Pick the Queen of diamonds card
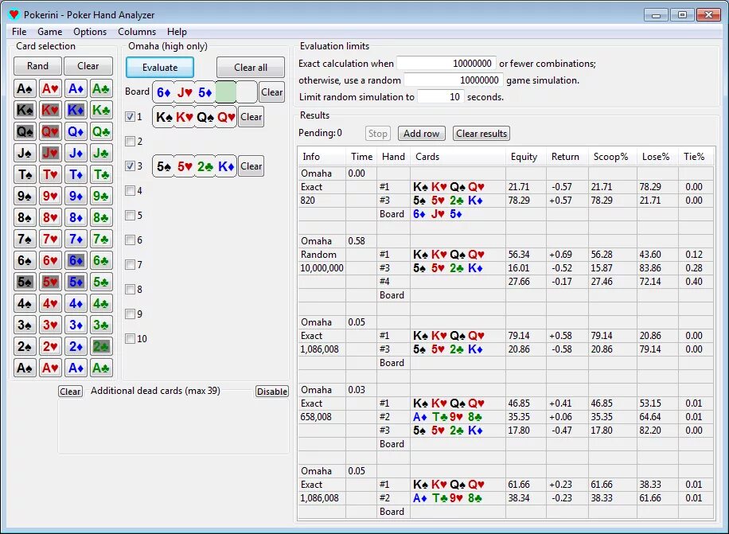The image size is (729, 534). tap(76, 131)
